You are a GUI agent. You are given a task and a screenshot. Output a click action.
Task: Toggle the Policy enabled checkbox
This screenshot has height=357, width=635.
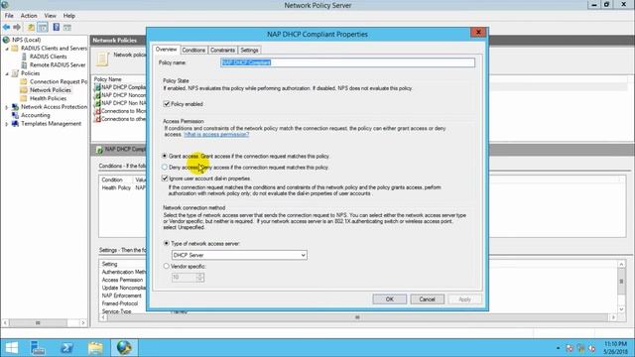pos(167,104)
